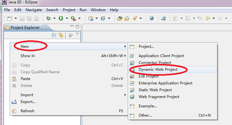Choose Enterprise Application Project
This screenshot has height=125, width=232.
(x=173, y=83)
